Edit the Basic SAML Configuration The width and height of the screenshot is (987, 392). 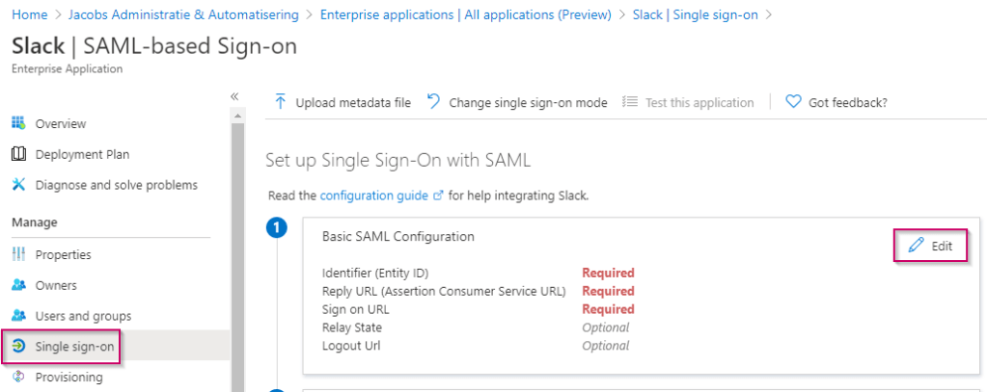point(932,247)
